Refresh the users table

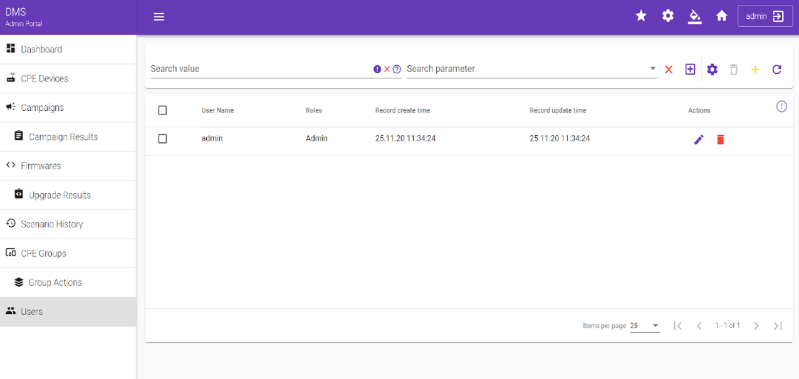[x=776, y=70]
